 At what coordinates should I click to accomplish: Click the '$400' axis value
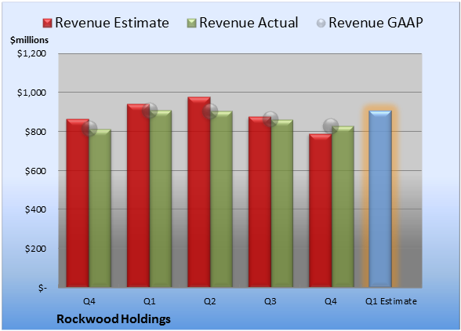(35, 209)
